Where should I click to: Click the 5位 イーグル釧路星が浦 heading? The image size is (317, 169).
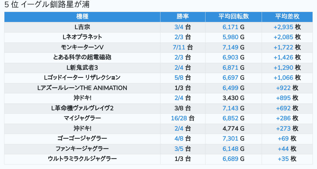pos(47,5)
